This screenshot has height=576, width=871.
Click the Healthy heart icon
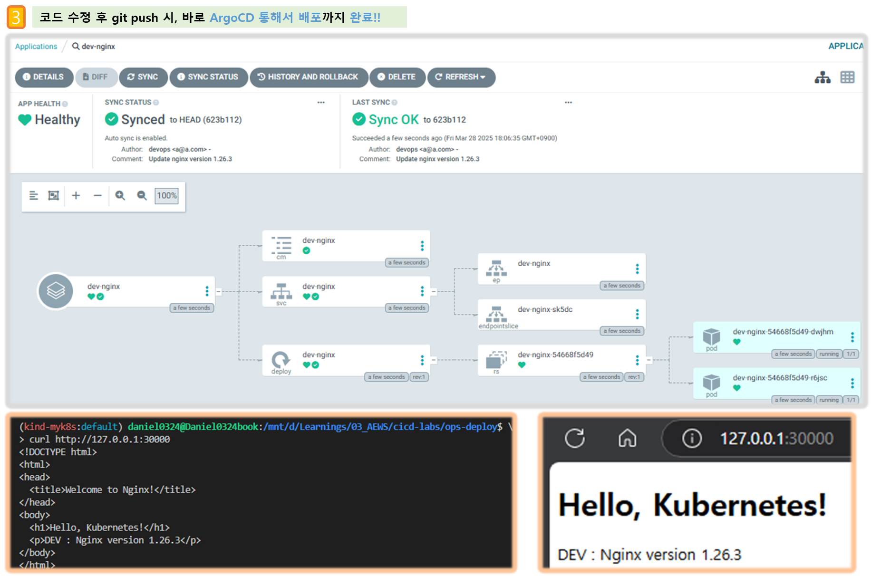(25, 120)
